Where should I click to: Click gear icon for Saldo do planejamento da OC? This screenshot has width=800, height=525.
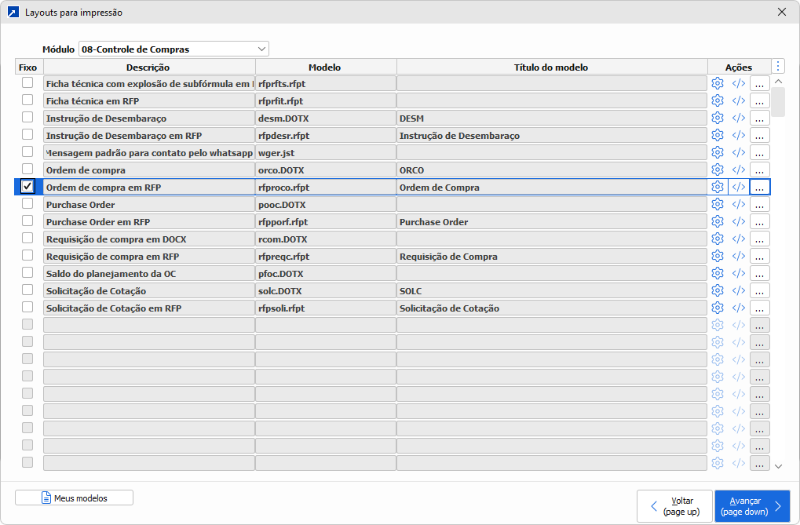[717, 273]
